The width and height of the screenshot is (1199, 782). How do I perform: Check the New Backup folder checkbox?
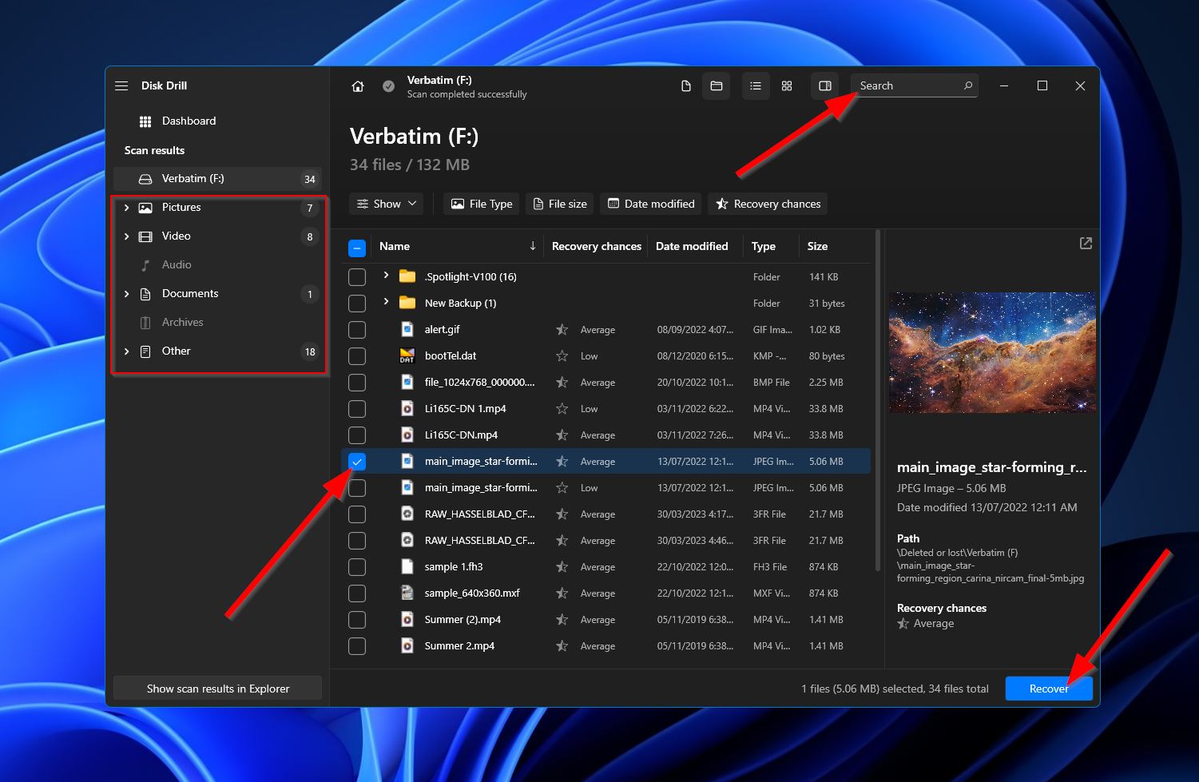pos(357,303)
